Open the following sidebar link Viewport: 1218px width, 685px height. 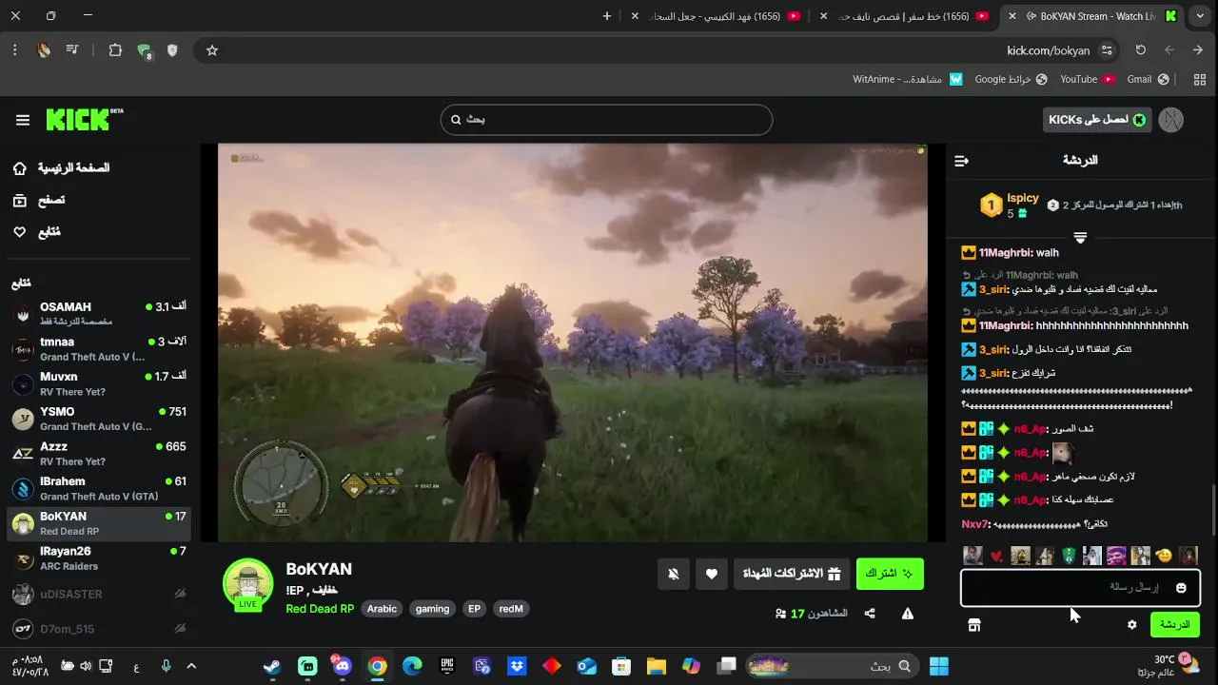point(36,232)
